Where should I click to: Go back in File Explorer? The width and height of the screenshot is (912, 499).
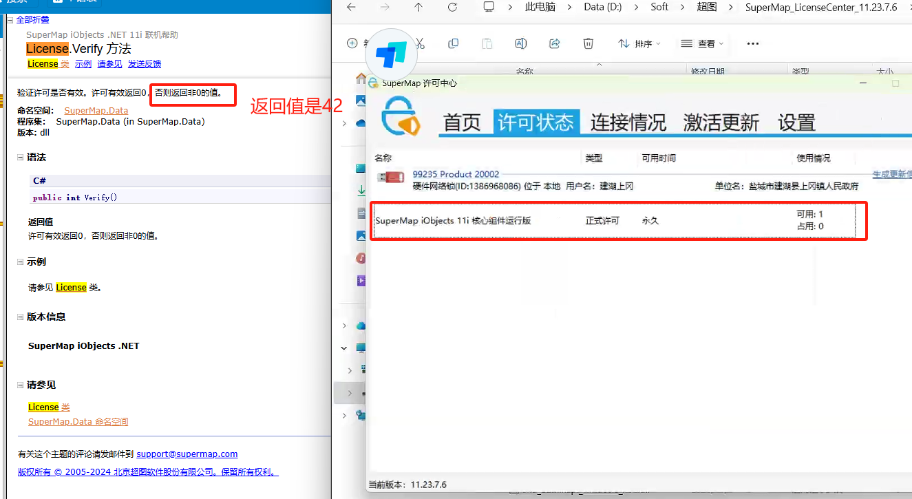click(352, 7)
